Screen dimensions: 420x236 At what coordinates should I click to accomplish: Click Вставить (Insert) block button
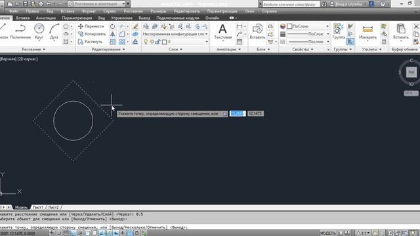257,31
